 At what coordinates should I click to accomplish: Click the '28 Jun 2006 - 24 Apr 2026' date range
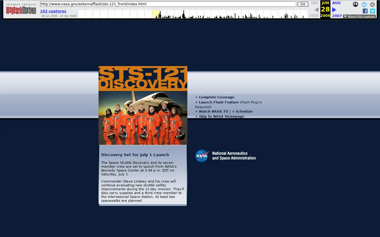coord(59,16)
